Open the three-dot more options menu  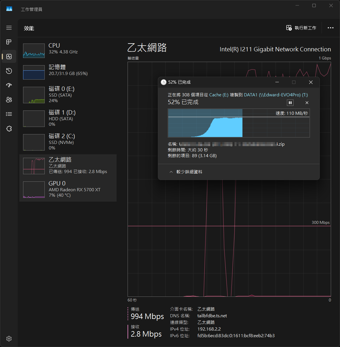(x=330, y=28)
